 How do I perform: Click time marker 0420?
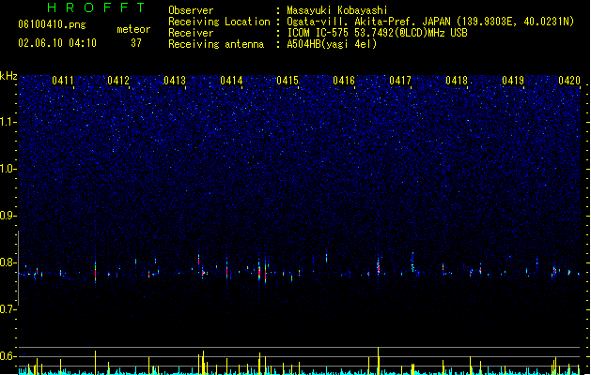pyautogui.click(x=569, y=81)
